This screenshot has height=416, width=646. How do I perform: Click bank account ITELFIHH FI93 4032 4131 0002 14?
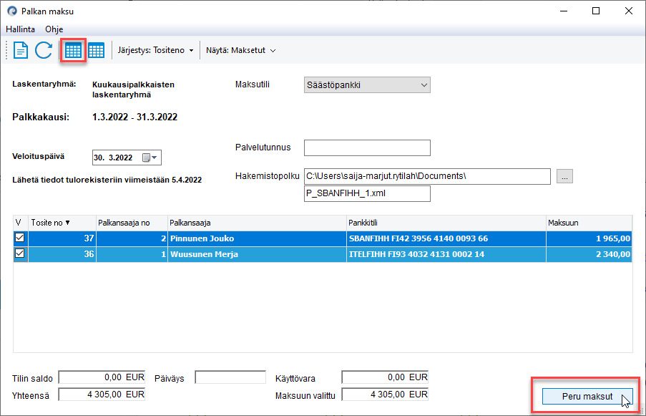coord(446,254)
